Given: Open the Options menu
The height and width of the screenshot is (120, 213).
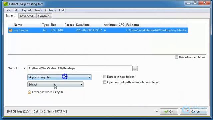Looking at the screenshot, I should 50,10.
